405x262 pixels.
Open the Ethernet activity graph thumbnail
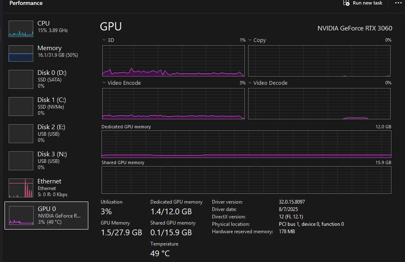[x=21, y=188]
